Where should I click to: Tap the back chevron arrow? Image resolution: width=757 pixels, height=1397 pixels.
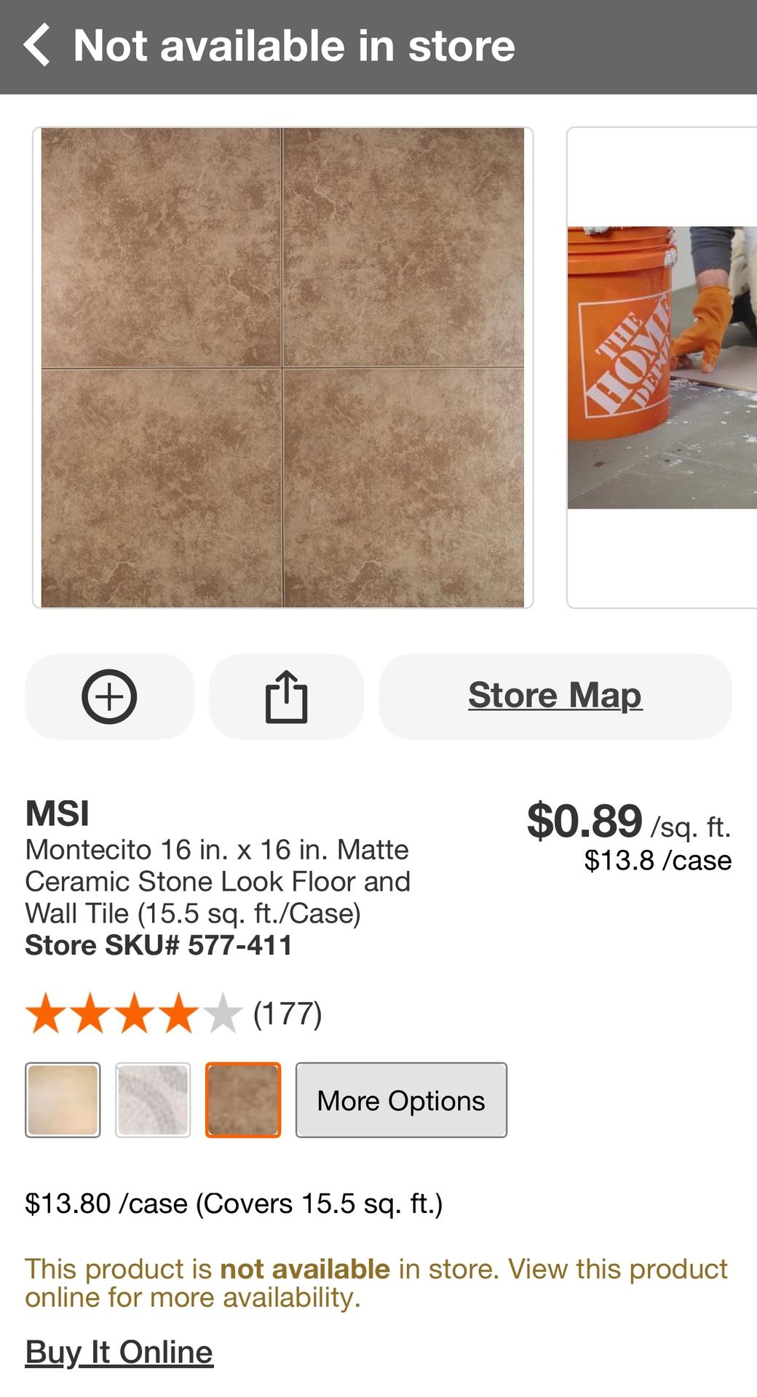pos(38,45)
